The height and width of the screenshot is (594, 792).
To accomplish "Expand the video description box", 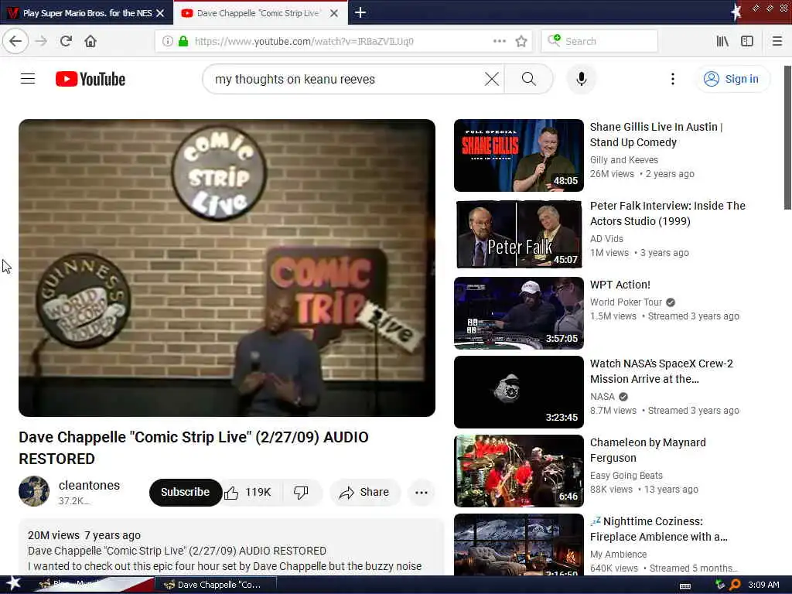I will tap(230, 548).
